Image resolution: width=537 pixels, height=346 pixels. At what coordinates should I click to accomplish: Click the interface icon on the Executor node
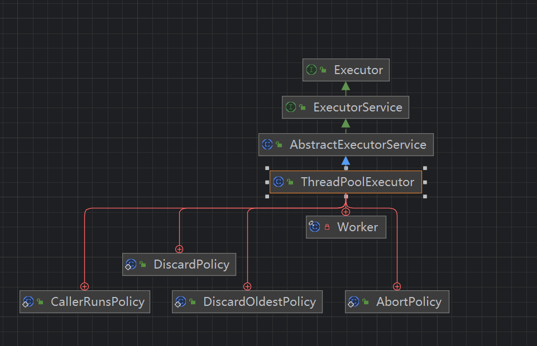(311, 70)
